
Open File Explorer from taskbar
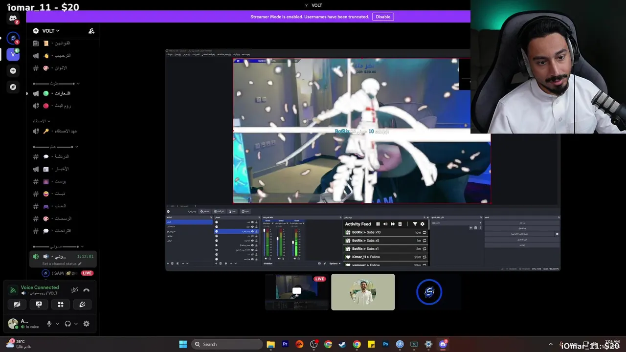(x=271, y=344)
